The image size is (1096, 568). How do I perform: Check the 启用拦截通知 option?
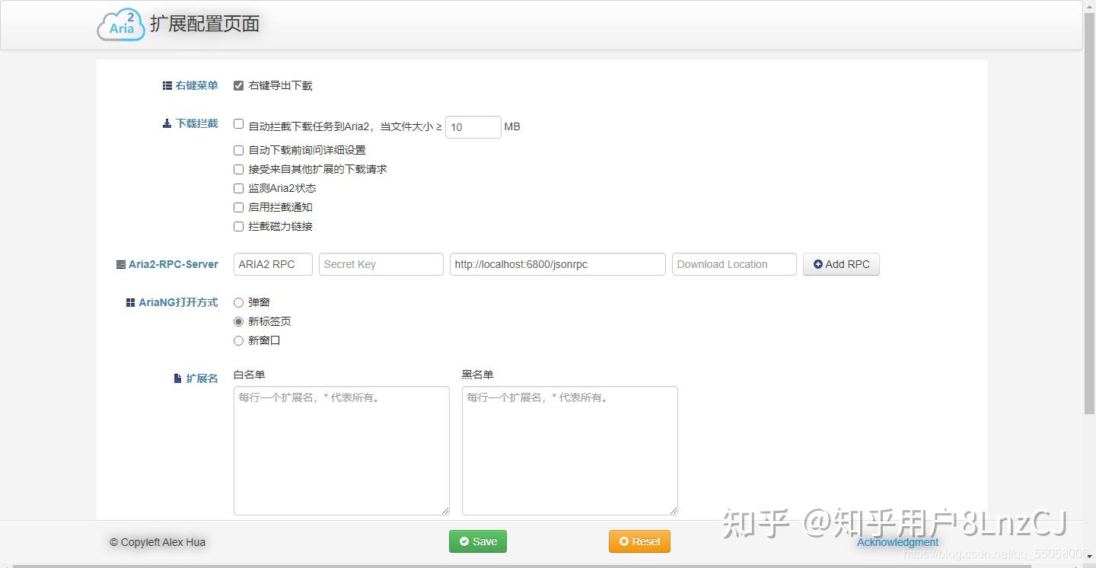(x=238, y=207)
